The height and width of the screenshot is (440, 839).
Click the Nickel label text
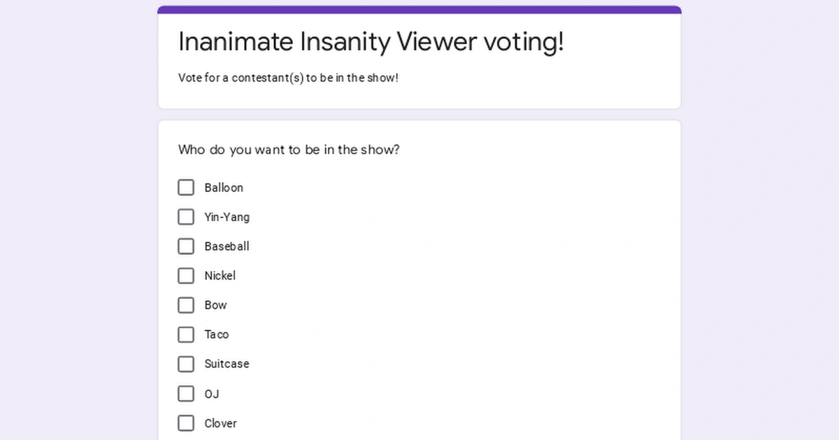pos(220,275)
